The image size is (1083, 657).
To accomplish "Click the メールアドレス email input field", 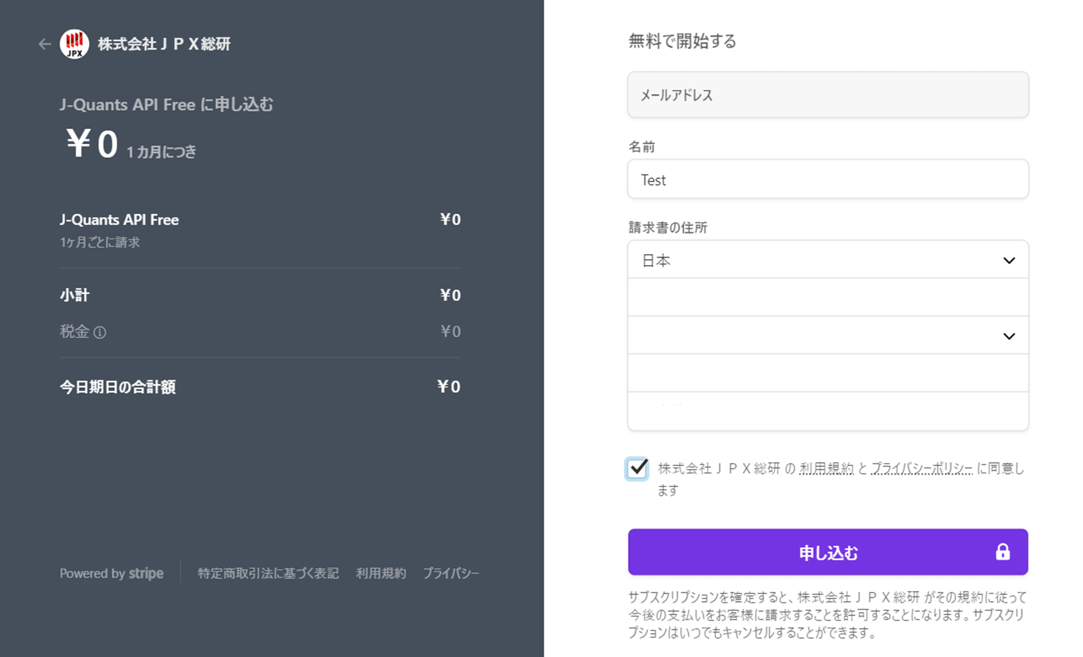I will (x=827, y=95).
